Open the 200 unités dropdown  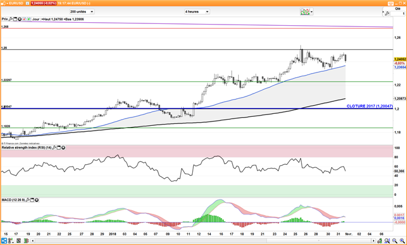(82, 12)
